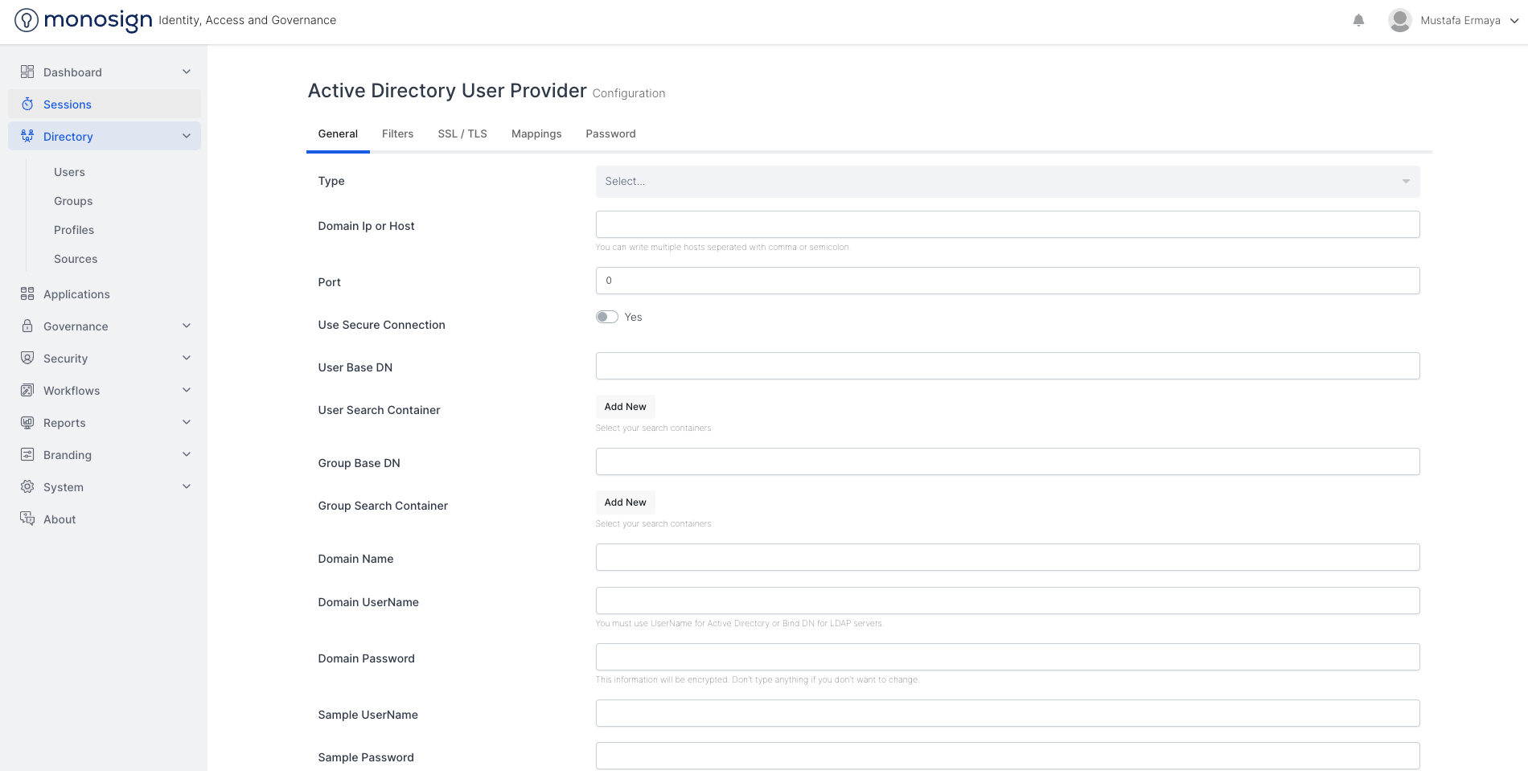The image size is (1528, 771).
Task: Add new Group Search Container
Action: (x=625, y=502)
